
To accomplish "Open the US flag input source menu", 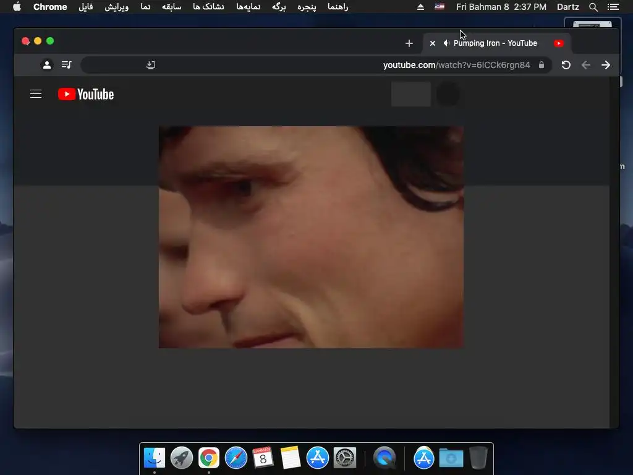I will point(440,7).
